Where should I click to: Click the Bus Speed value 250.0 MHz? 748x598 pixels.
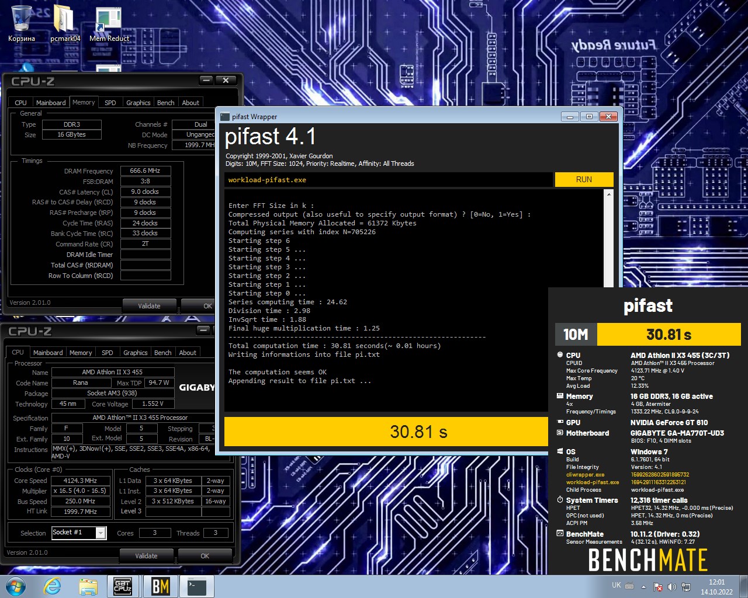[80, 501]
